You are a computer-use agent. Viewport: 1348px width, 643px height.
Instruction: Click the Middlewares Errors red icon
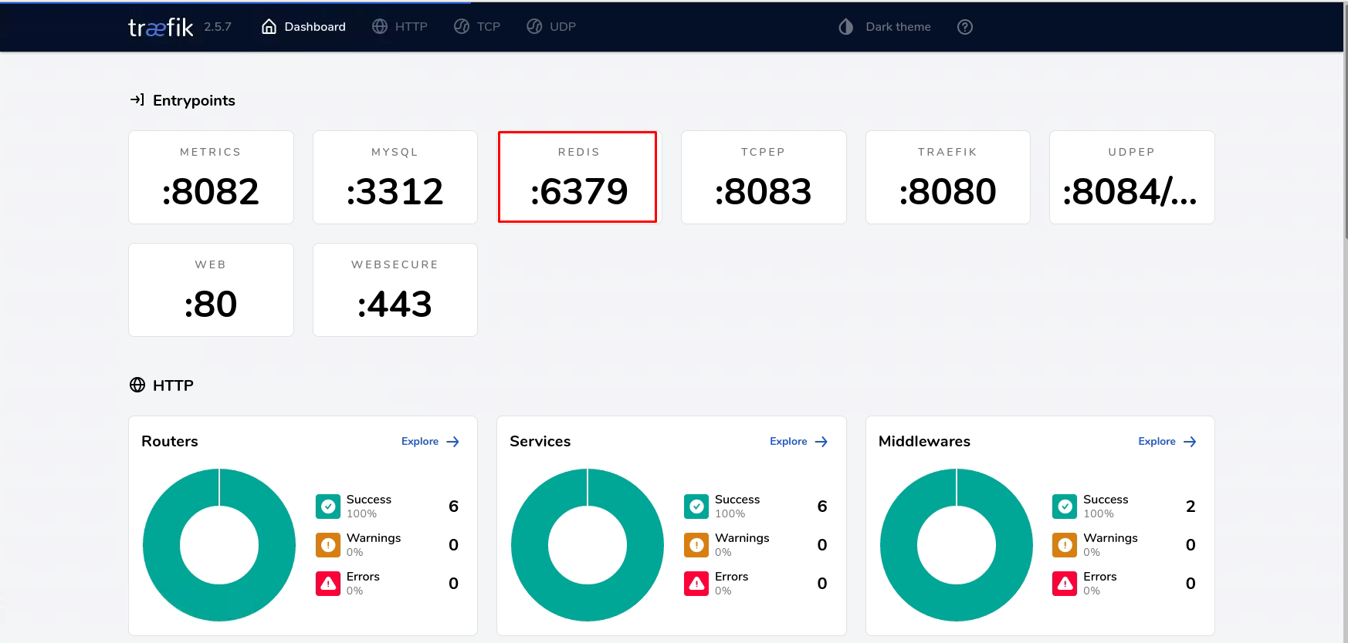click(1065, 584)
